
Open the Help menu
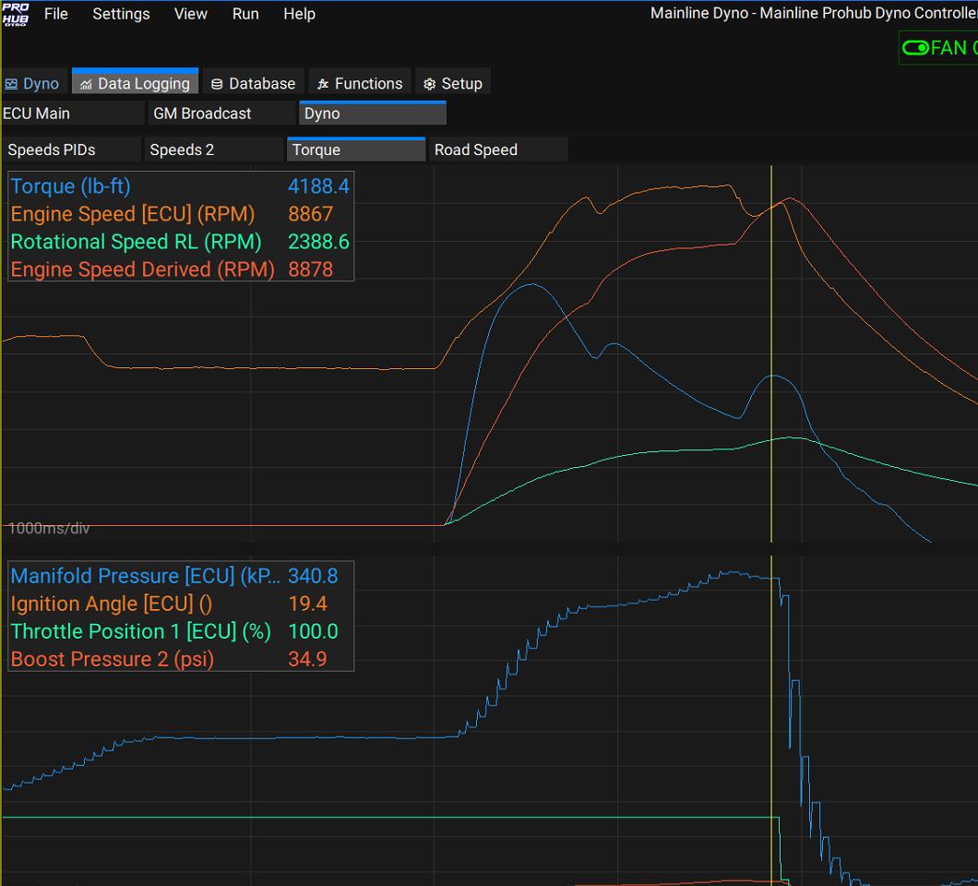pyautogui.click(x=299, y=14)
